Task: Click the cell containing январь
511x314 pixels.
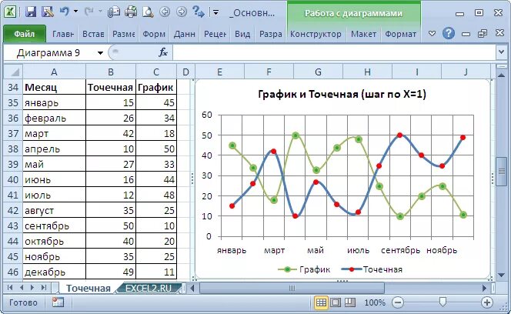Action: (x=54, y=102)
